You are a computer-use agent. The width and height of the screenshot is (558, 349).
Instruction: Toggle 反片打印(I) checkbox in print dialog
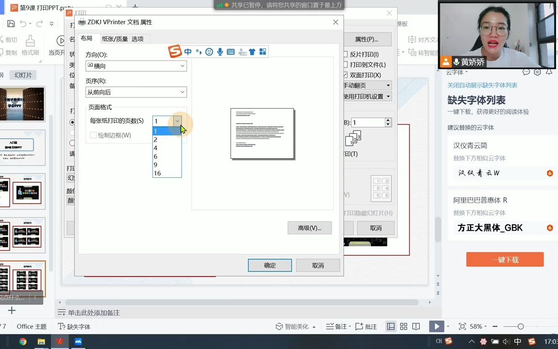(345, 54)
